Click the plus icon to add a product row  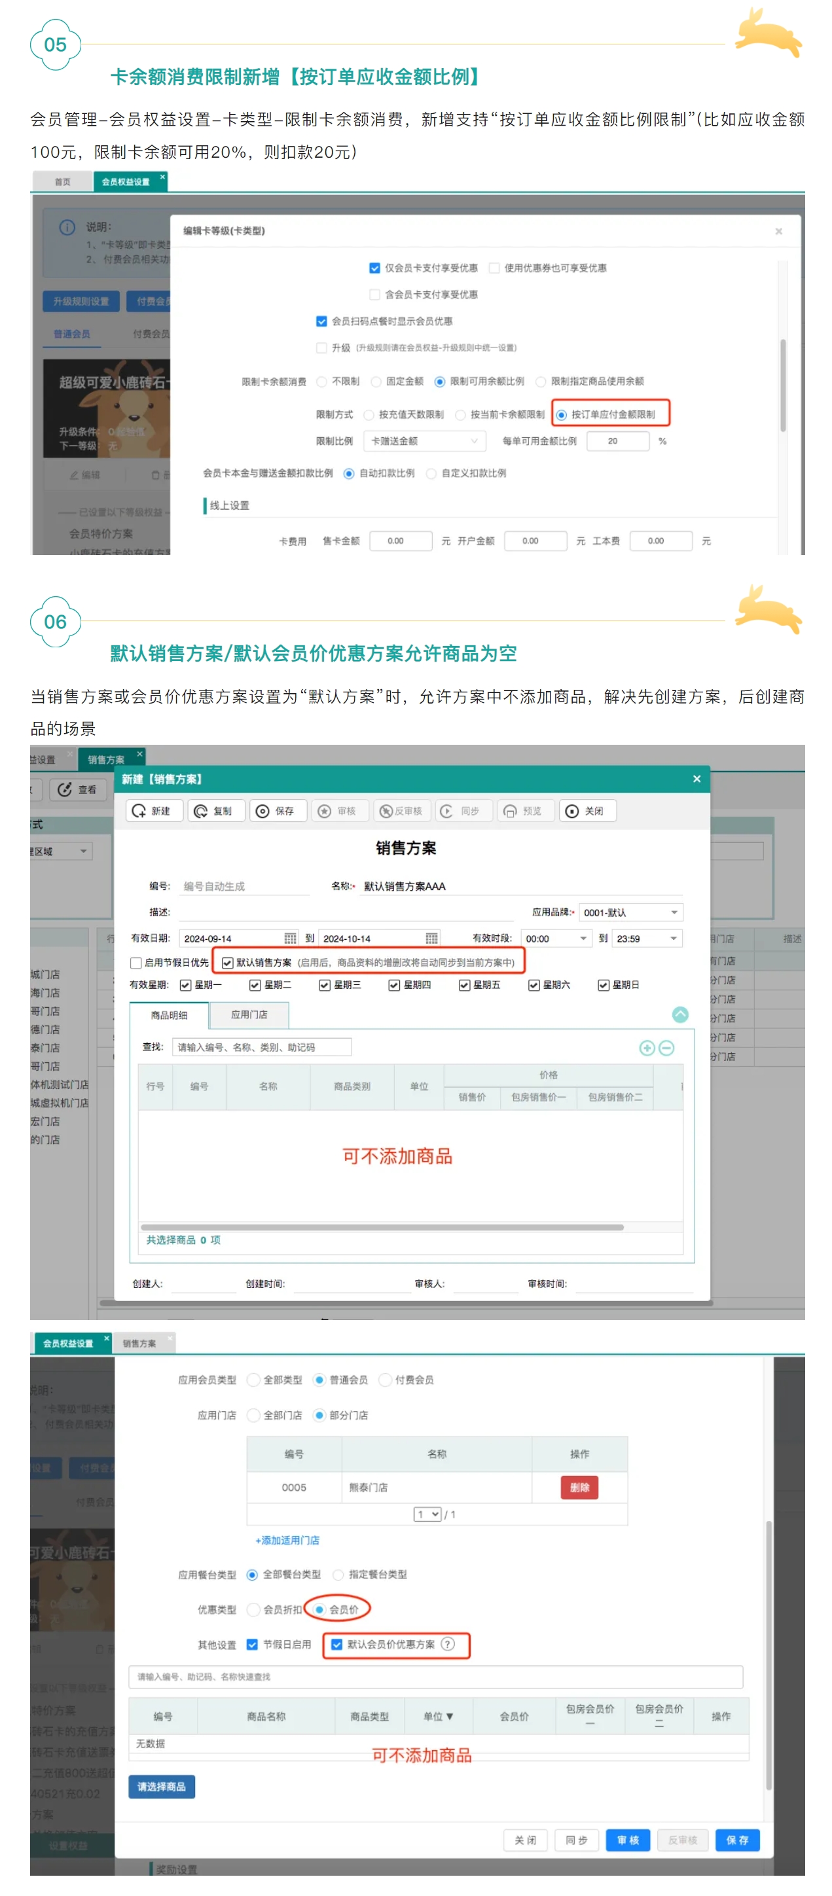pyautogui.click(x=647, y=1047)
